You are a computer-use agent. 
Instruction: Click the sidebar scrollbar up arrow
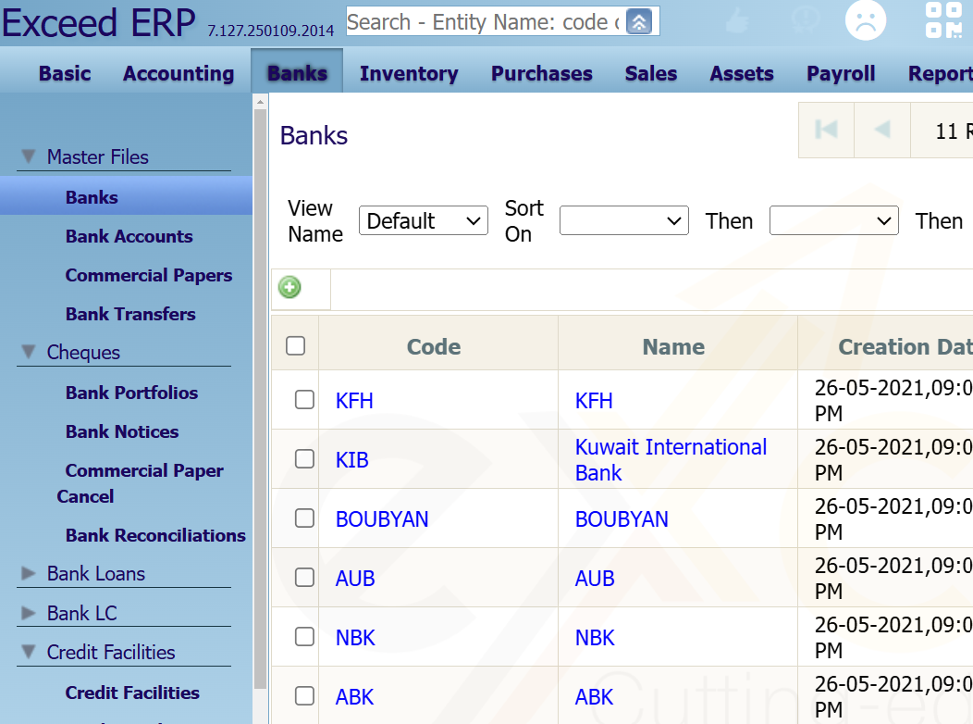click(x=260, y=101)
